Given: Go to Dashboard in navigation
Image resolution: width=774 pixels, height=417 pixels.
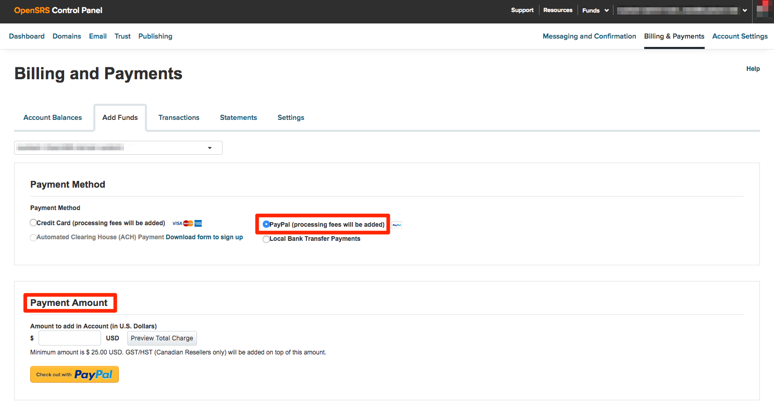Looking at the screenshot, I should tap(27, 36).
